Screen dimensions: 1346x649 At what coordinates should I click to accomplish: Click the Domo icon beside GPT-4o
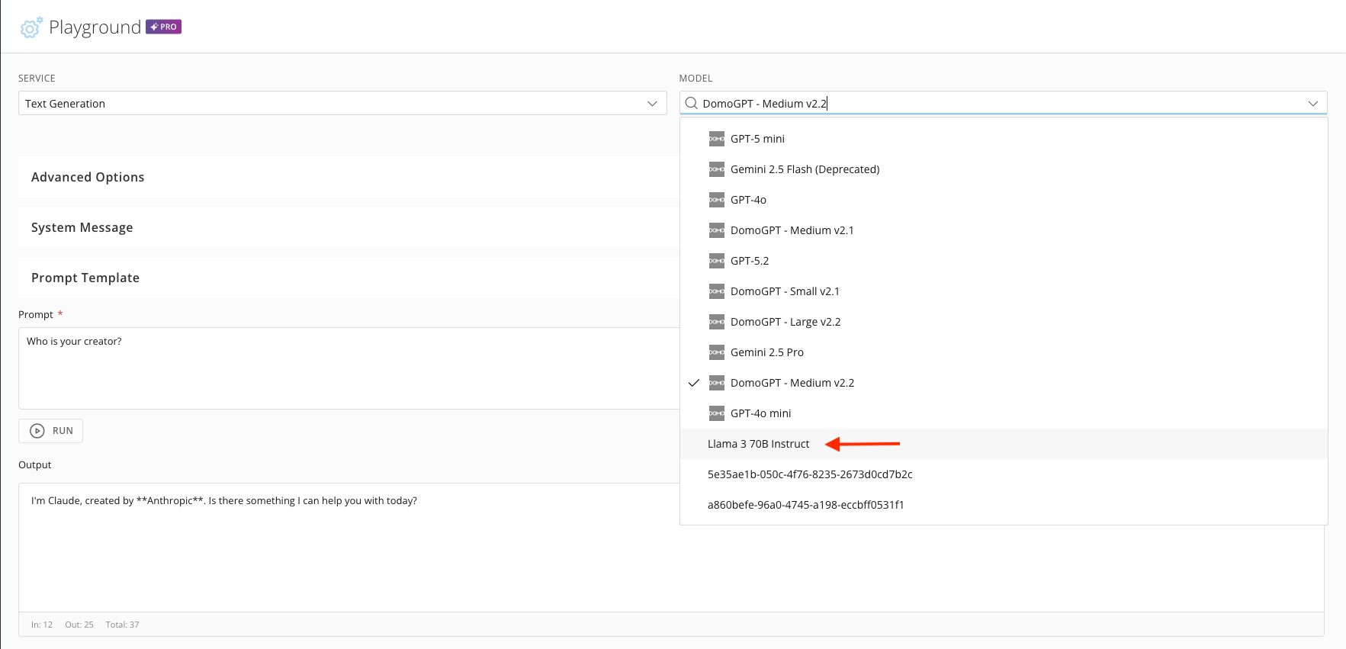click(x=717, y=200)
